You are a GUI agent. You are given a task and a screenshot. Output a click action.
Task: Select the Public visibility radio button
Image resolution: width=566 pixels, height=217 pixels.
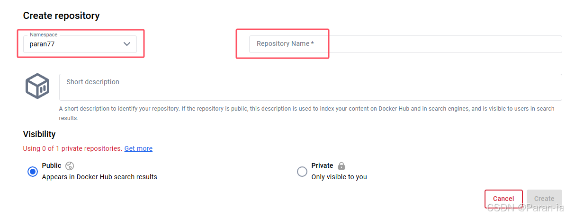[x=33, y=172]
